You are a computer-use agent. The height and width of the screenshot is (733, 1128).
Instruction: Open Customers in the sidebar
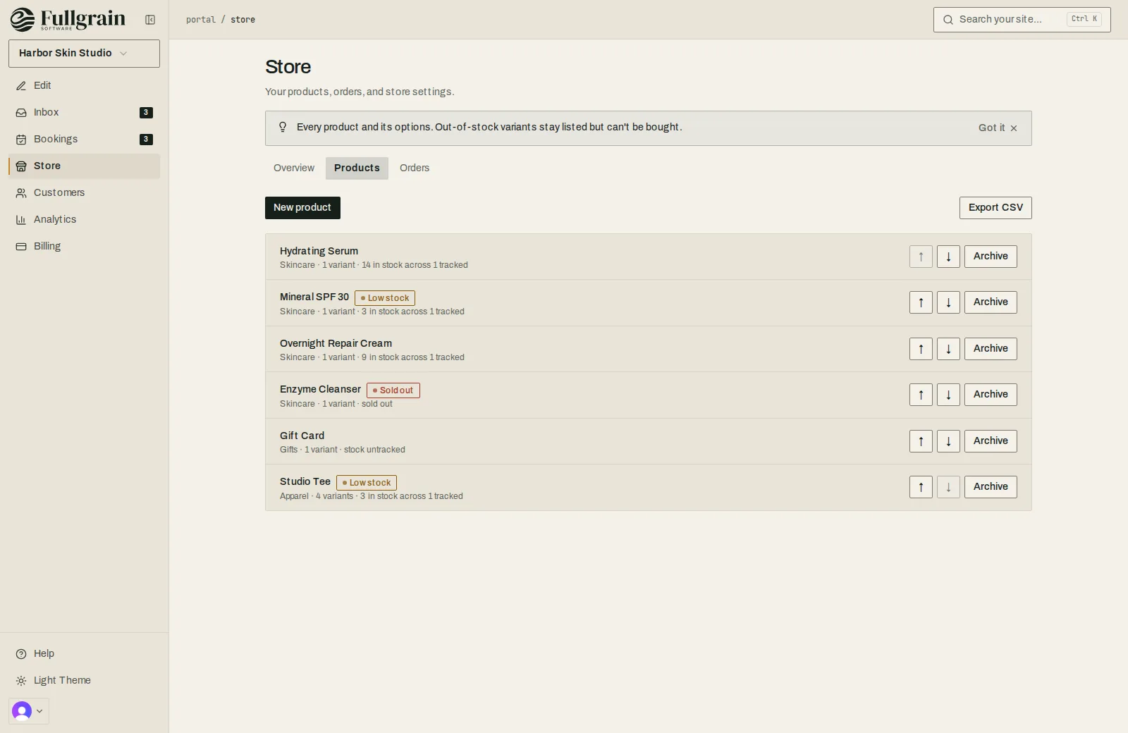(x=84, y=192)
